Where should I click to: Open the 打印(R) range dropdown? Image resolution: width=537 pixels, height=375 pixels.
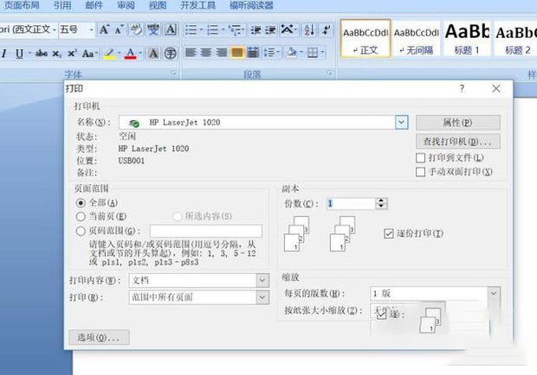click(262, 297)
